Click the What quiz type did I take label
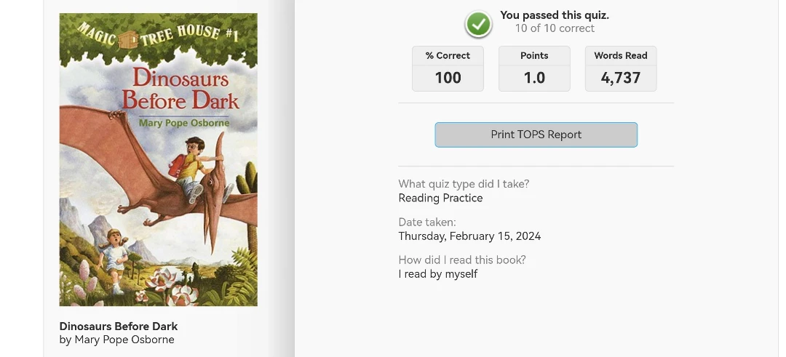 [x=464, y=184]
